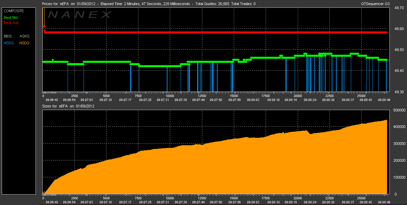The width and height of the screenshot is (407, 205).
Task: Click 09:08:24 under the price chart
Action: [x=310, y=100]
